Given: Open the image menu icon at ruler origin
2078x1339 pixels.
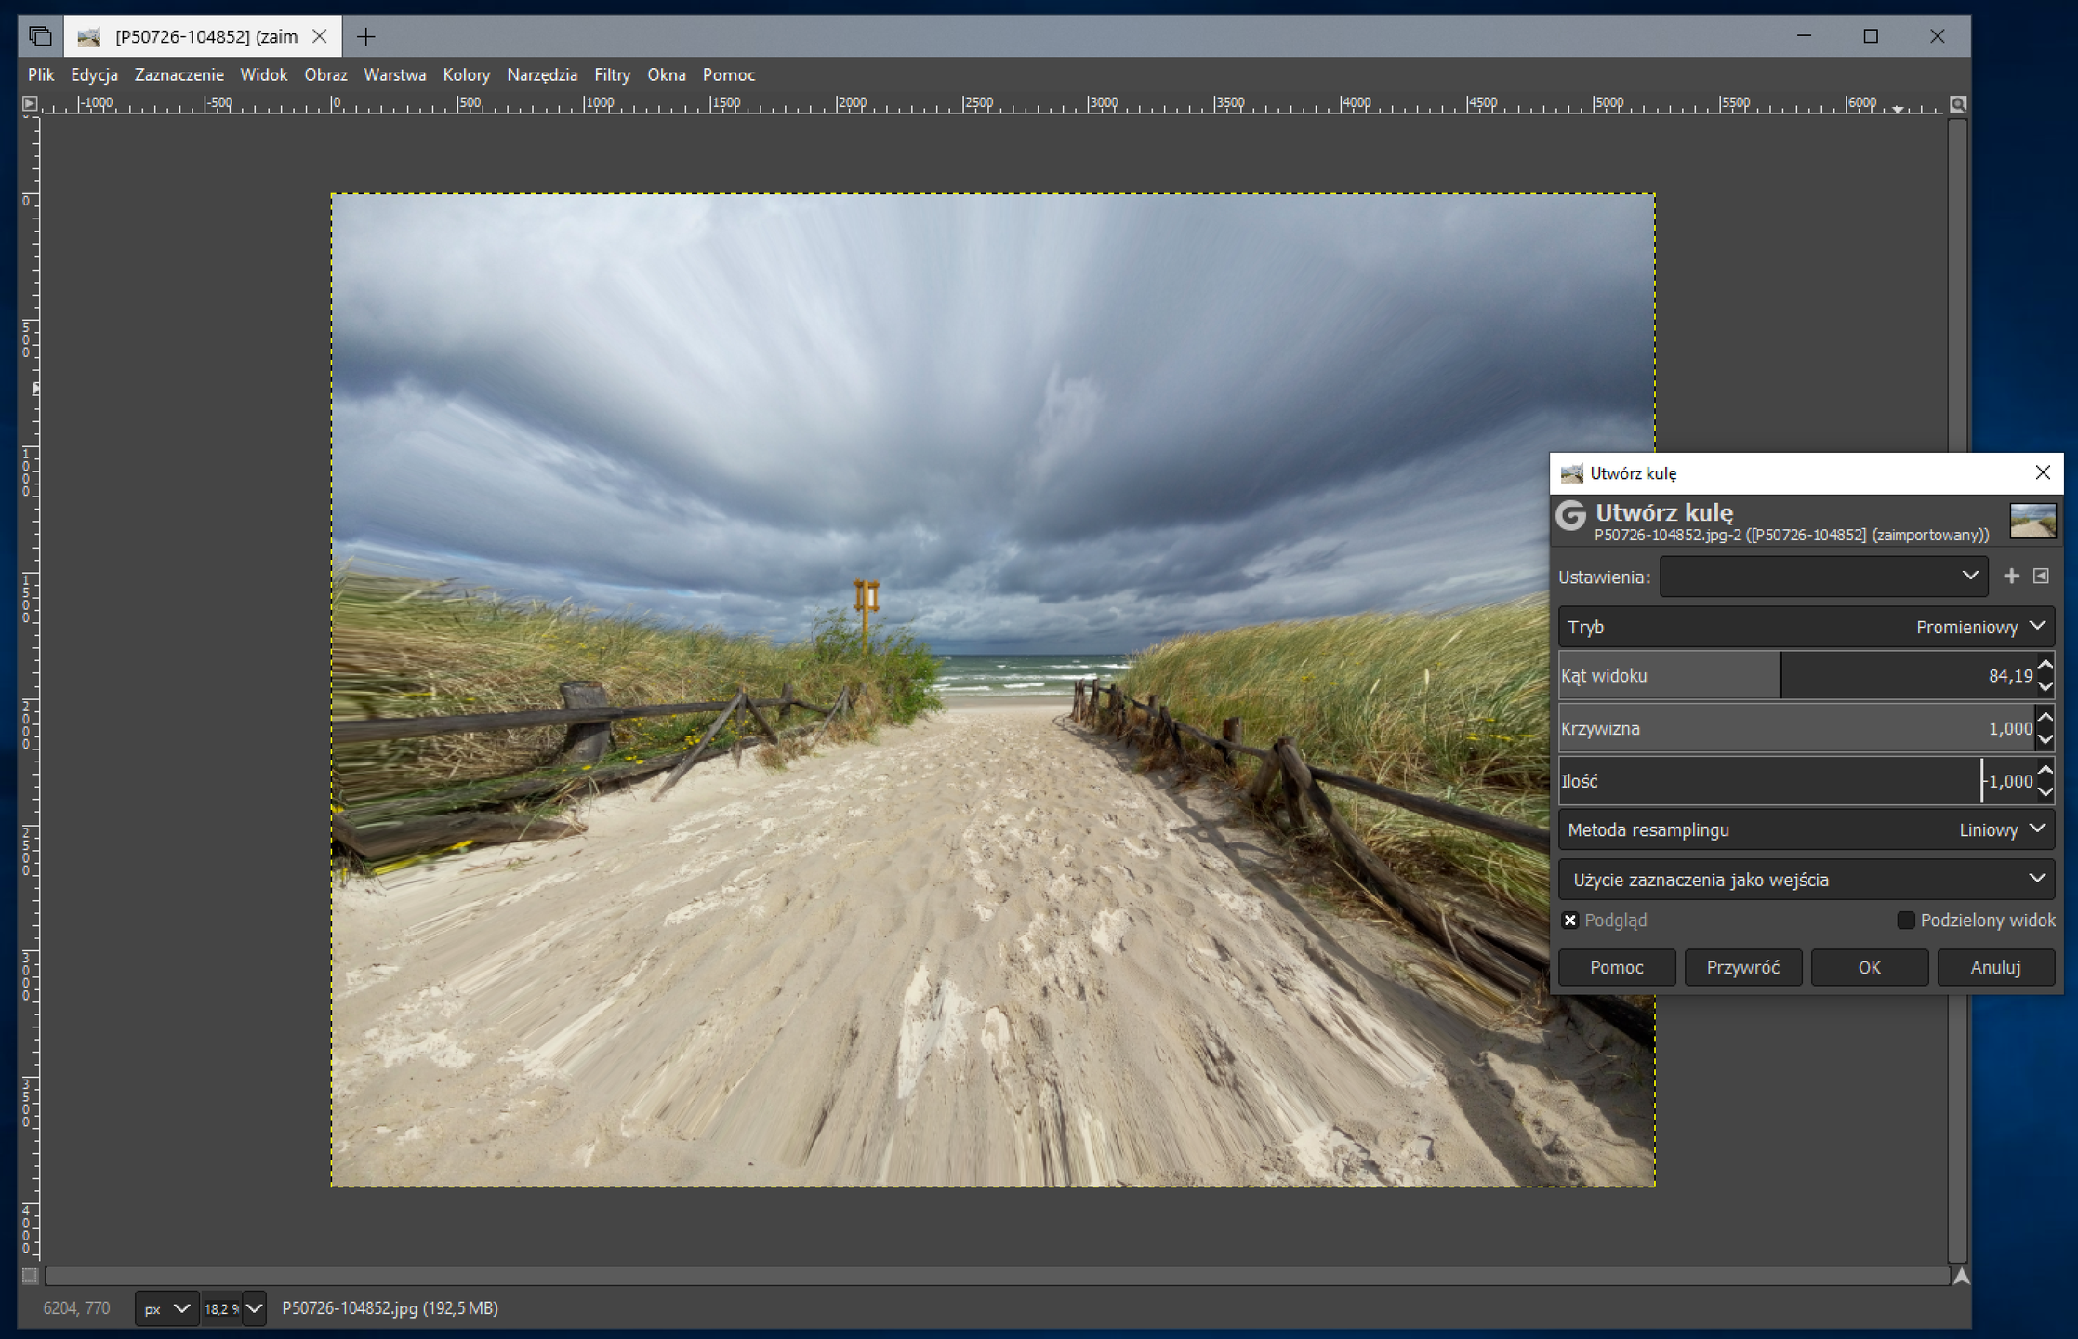Looking at the screenshot, I should 30,104.
